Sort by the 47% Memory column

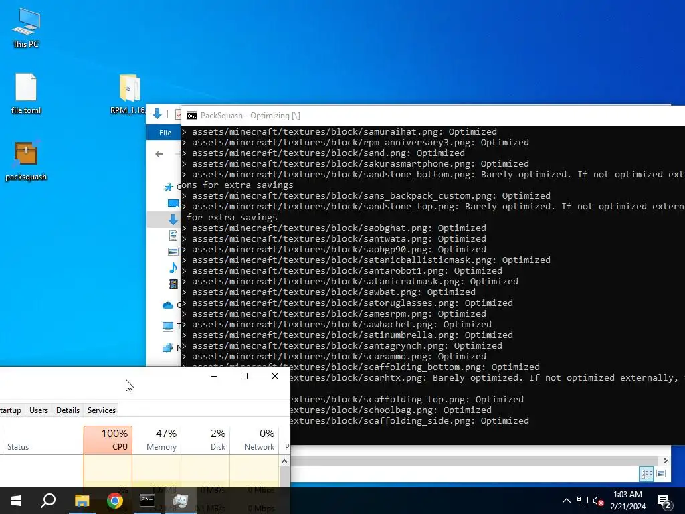pyautogui.click(x=157, y=440)
